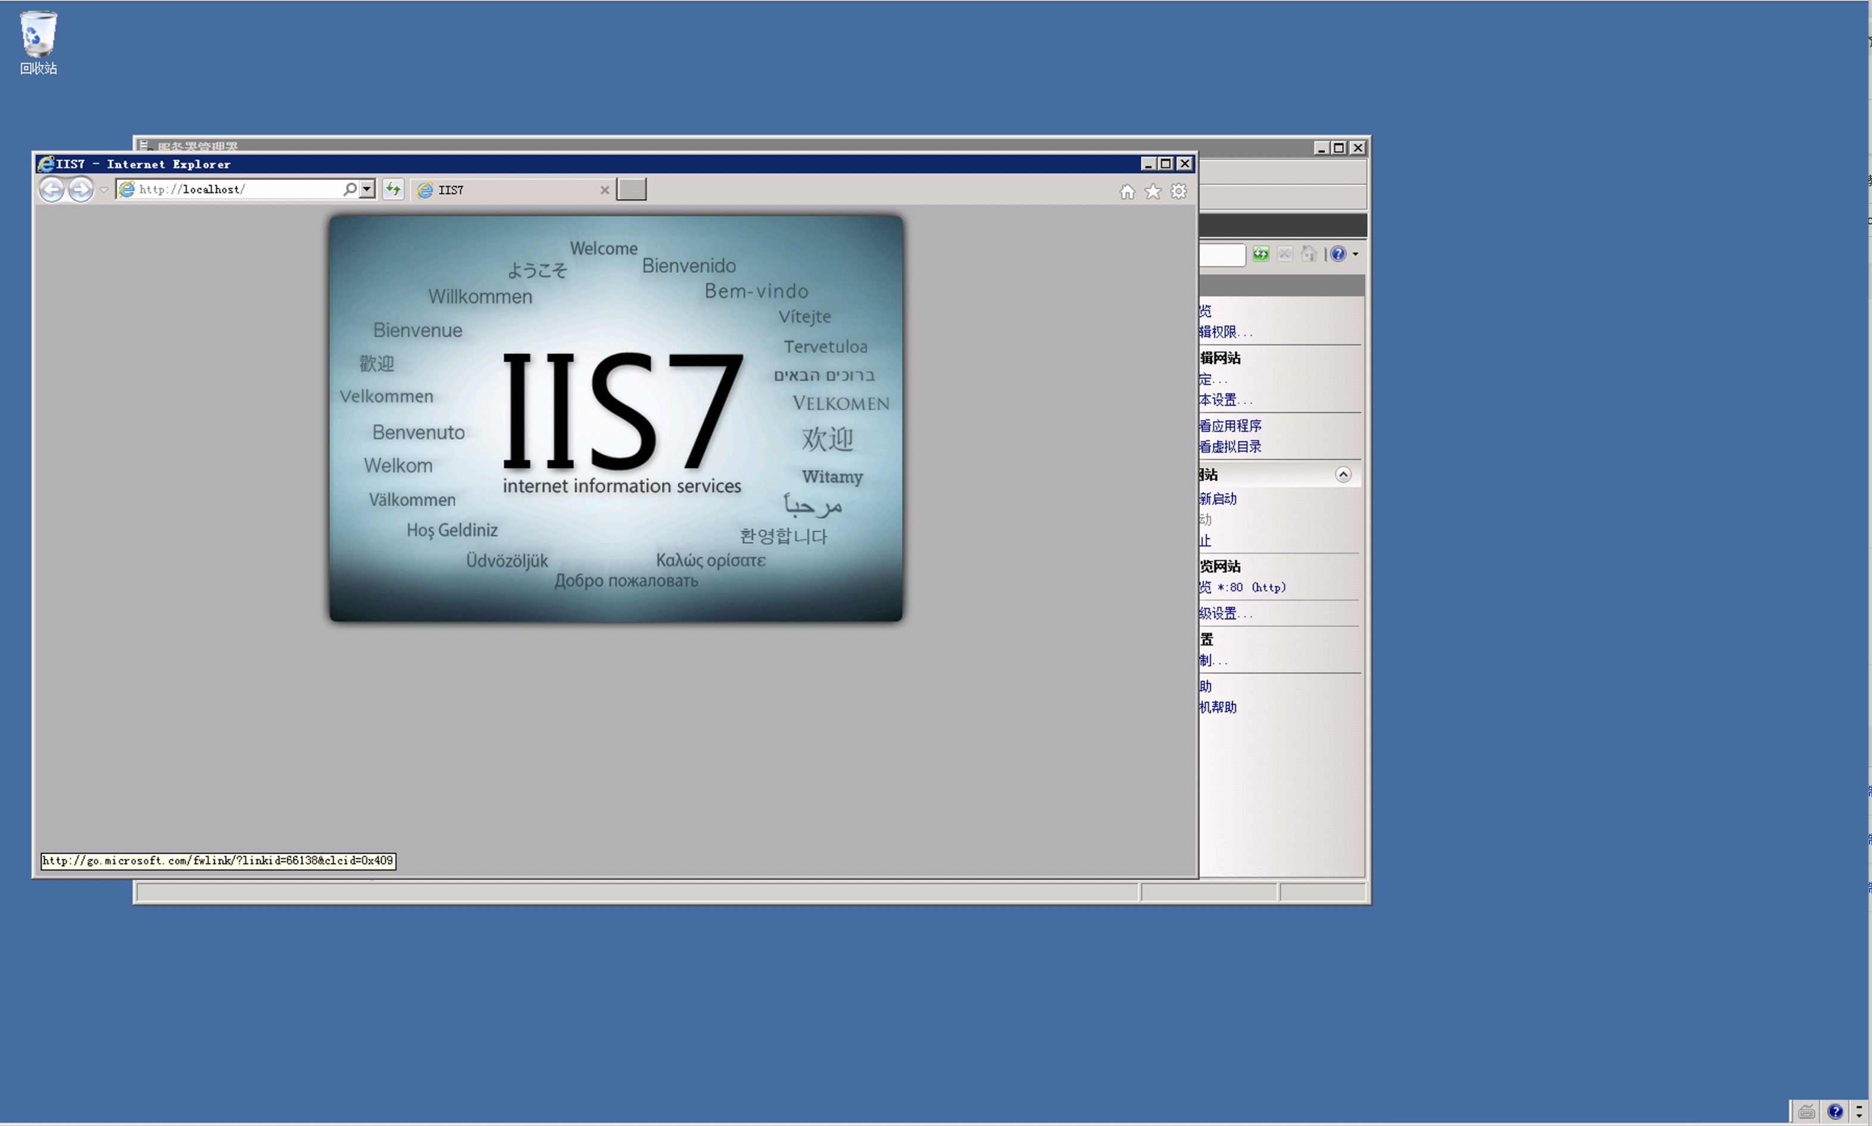
Task: Click the browser Back arrow button
Action: (x=52, y=189)
